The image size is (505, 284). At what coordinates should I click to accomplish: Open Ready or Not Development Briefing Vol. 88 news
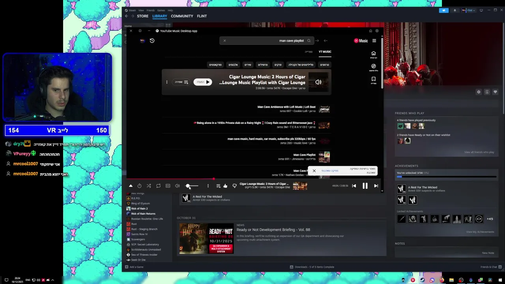point(273,230)
